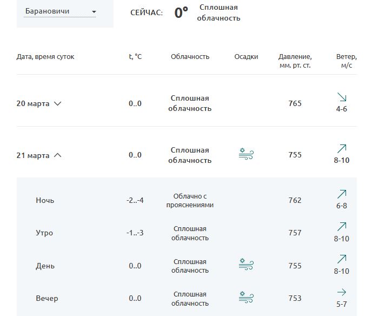Click the 20 марта southeast wind arrow
The height and width of the screenshot is (316, 385).
[342, 97]
